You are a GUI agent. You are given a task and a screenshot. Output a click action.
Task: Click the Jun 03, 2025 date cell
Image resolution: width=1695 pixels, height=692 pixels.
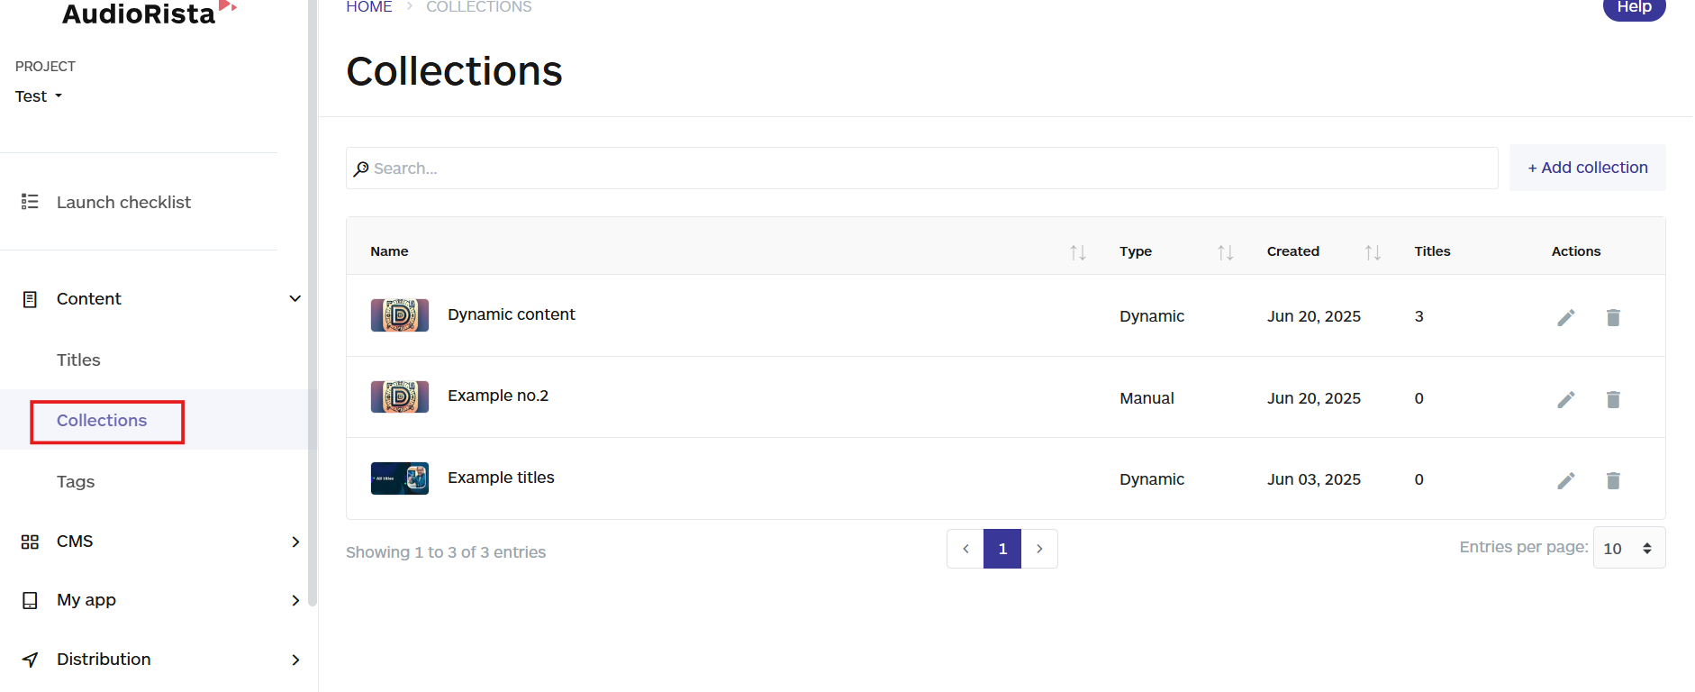click(x=1314, y=479)
